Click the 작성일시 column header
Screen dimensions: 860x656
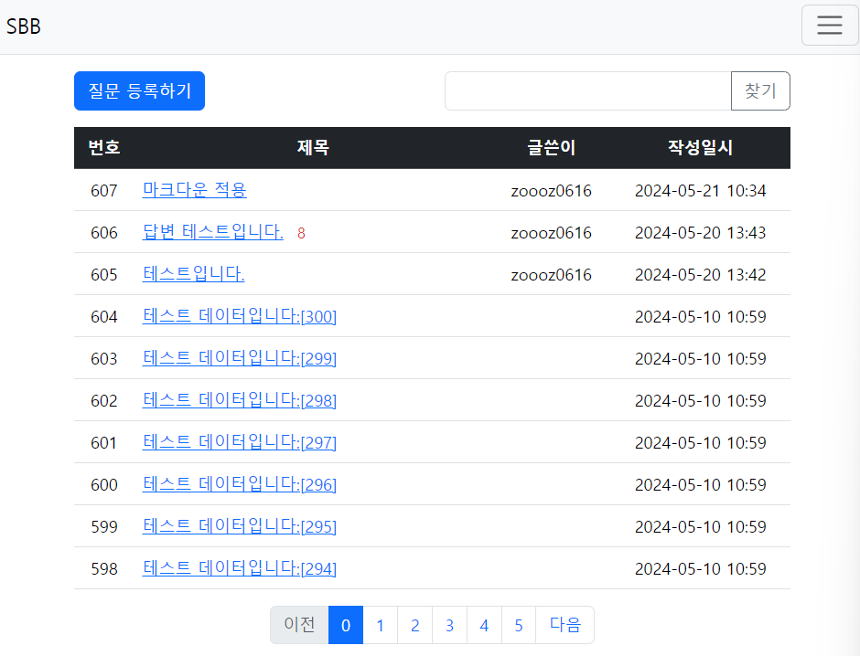point(701,148)
